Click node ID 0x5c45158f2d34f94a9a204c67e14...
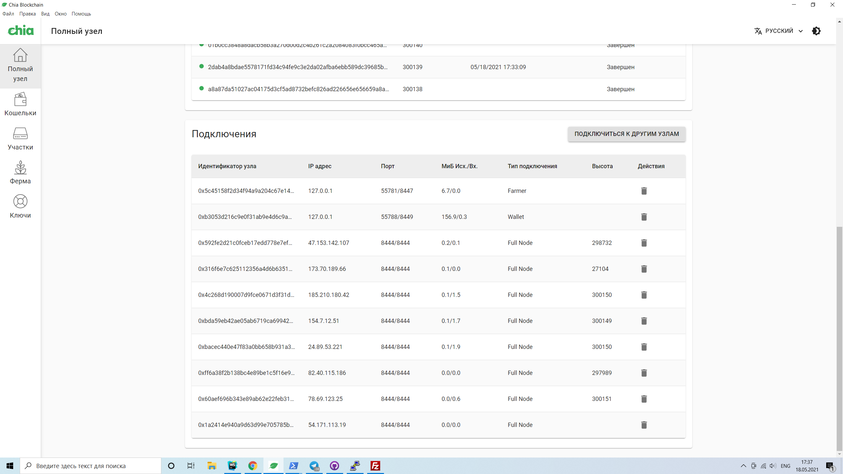This screenshot has height=474, width=843. tap(246, 191)
